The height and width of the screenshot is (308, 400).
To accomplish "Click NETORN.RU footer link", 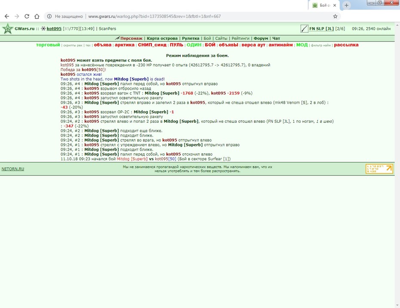I will pos(13,169).
